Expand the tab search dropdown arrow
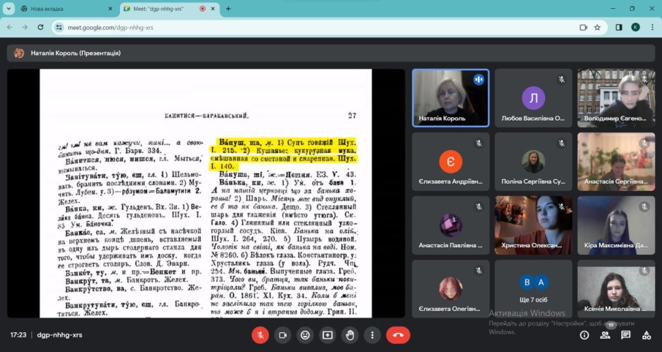662x352 pixels. point(9,9)
